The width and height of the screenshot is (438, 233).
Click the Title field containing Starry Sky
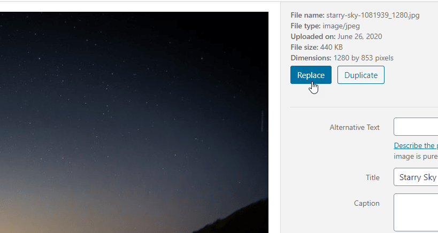click(x=416, y=177)
